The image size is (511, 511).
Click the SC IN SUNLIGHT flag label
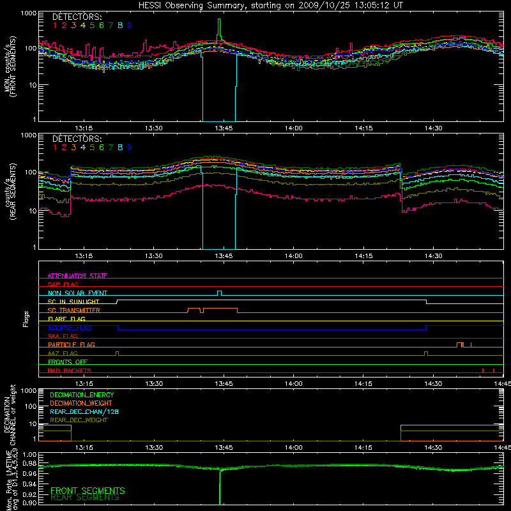coord(73,301)
